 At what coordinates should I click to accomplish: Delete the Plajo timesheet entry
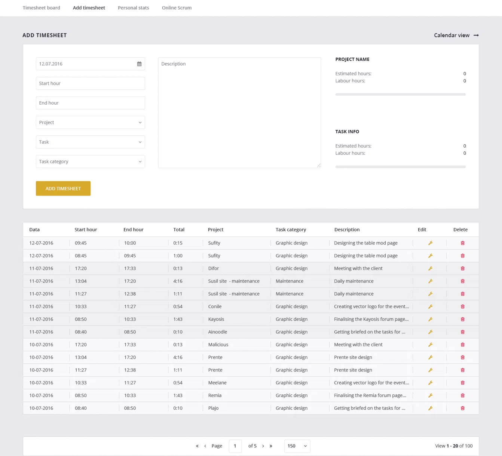point(463,408)
